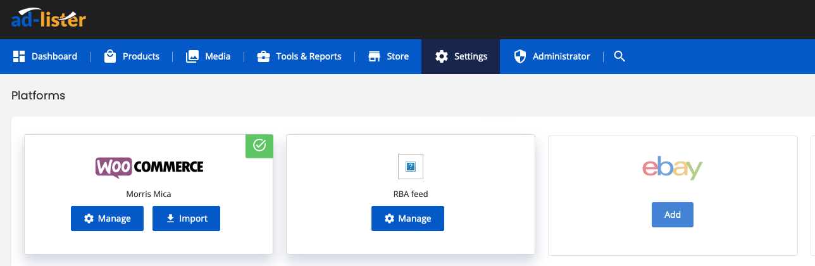Click the Store shopfront icon
The height and width of the screenshot is (266, 815).
coord(374,56)
